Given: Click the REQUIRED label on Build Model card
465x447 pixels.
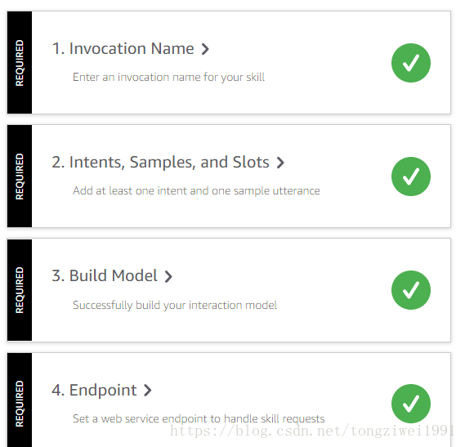Looking at the screenshot, I should coord(20,290).
